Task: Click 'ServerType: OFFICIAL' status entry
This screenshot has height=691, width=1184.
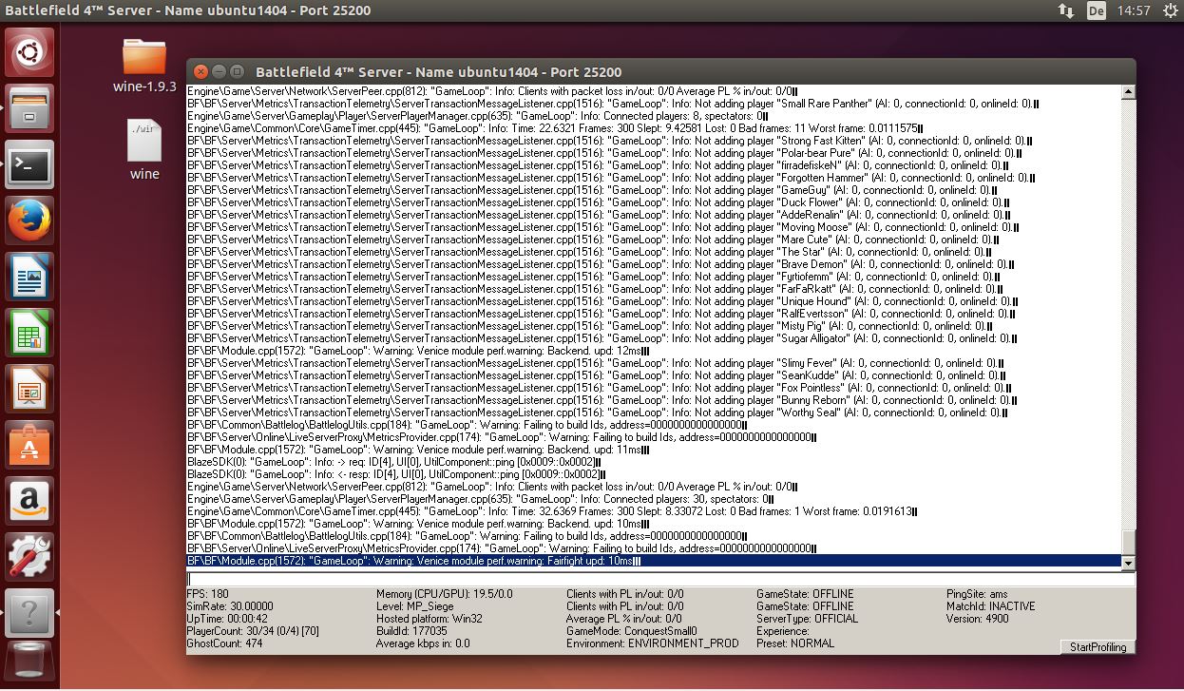Action: [808, 619]
